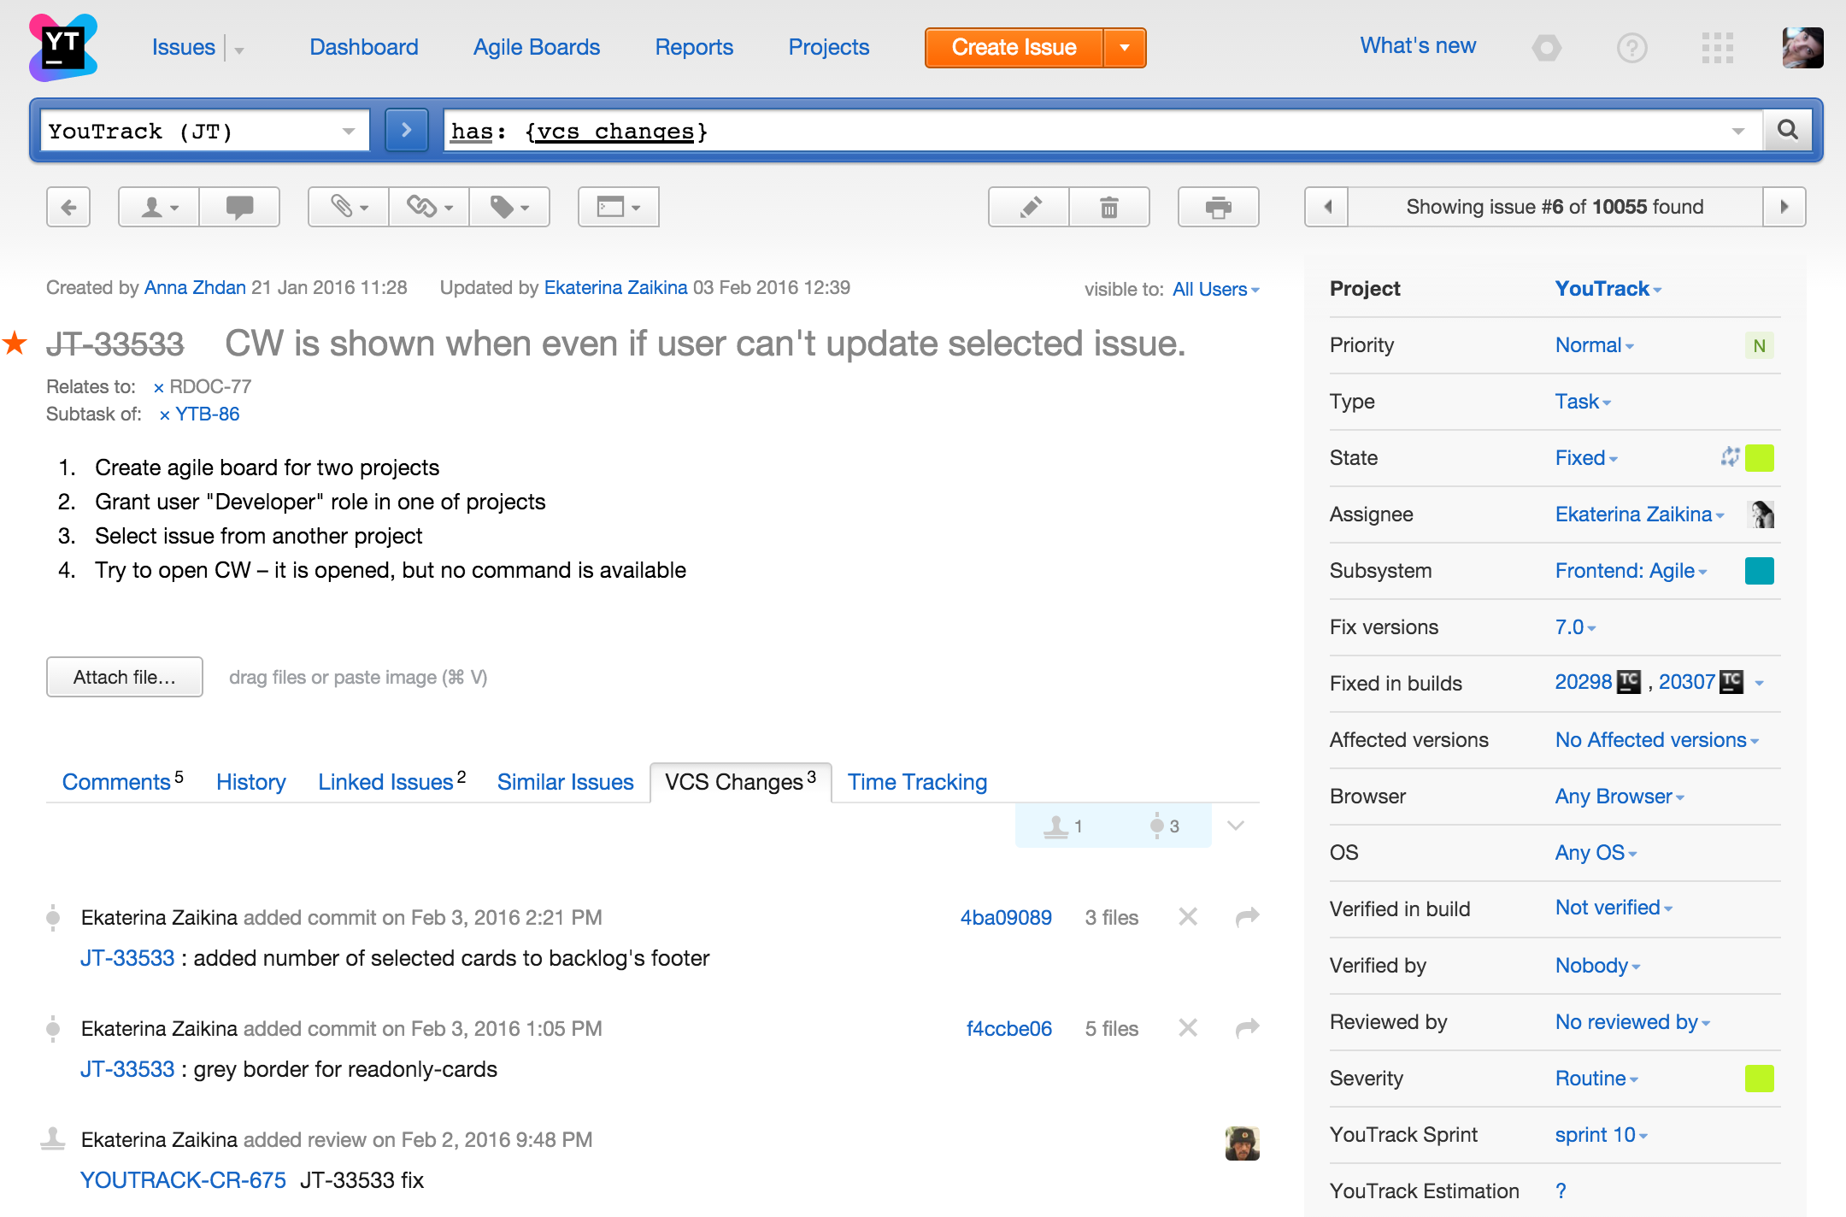Open the reviewer avatar on review entry

(1242, 1143)
